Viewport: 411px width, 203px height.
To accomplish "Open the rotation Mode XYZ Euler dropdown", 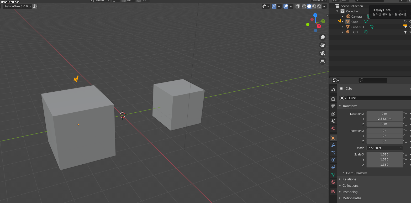I will tap(384, 148).
